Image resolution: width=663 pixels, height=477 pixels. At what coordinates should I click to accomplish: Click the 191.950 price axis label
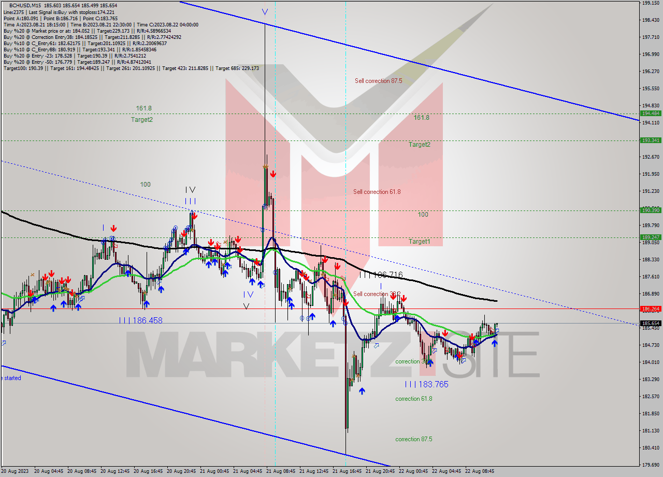[651, 174]
